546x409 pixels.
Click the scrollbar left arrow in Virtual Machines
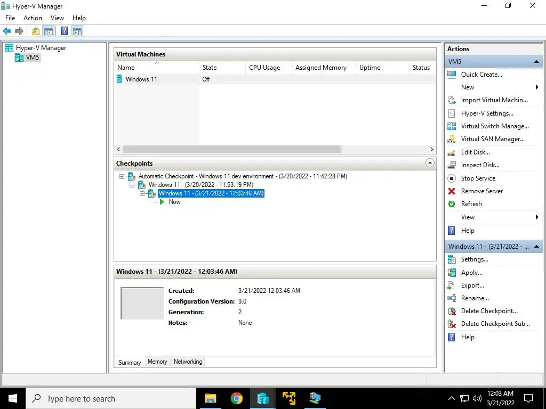click(x=119, y=150)
